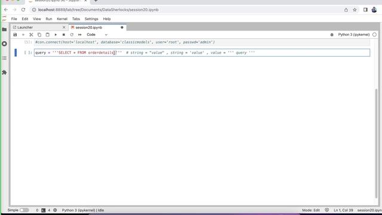Reload the browser page
Image resolution: width=382 pixels, height=215 pixels.
coord(23,10)
